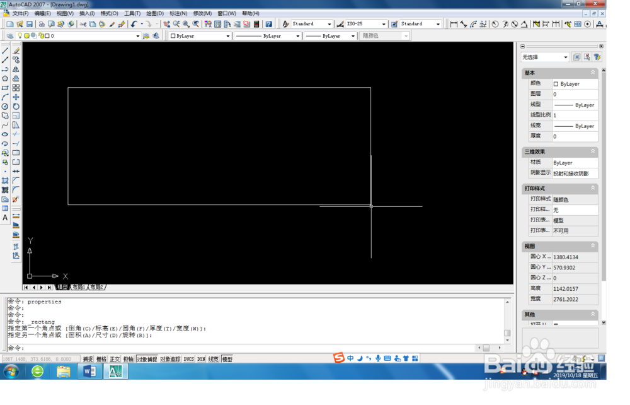Select the Explode modify tool
Screen dimensions: 630x405
[16, 199]
